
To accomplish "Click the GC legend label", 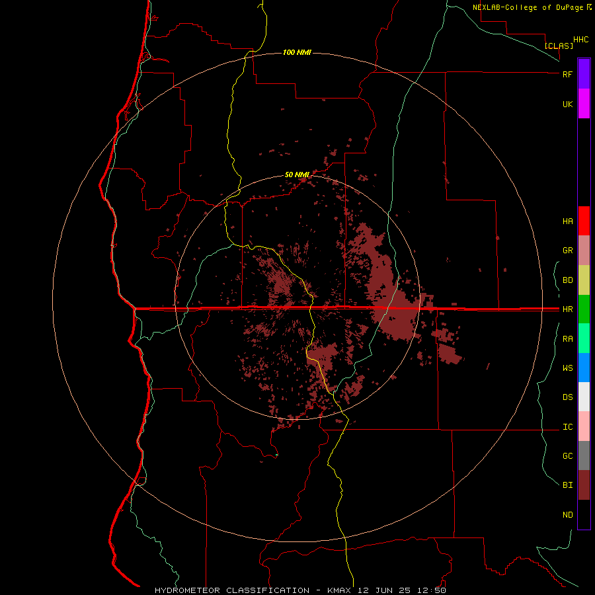I will 567,456.
